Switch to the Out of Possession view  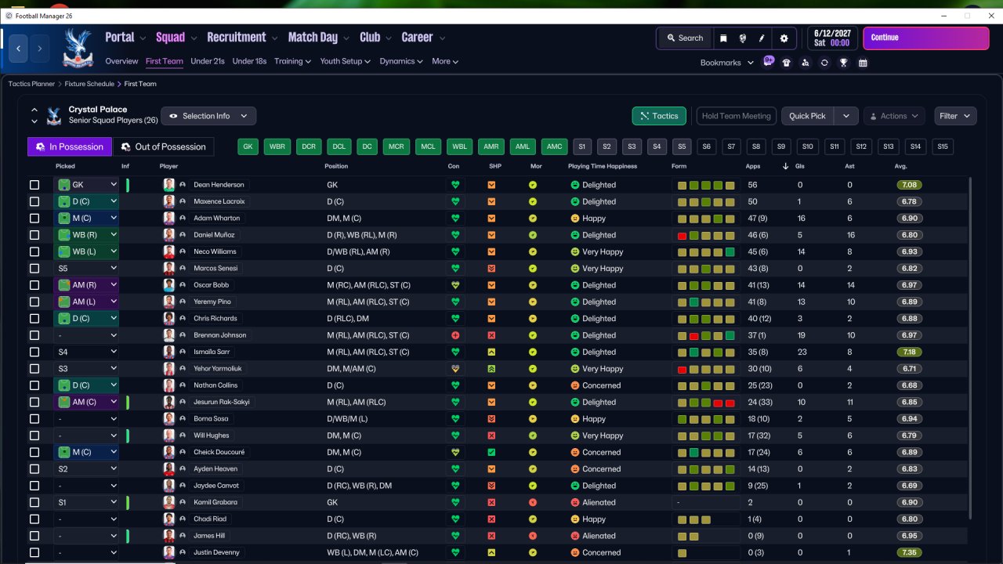point(164,146)
